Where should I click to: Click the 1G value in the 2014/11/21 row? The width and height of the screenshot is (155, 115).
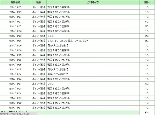pos(147,108)
